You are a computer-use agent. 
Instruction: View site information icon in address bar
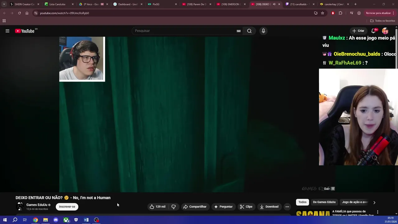coord(36,13)
